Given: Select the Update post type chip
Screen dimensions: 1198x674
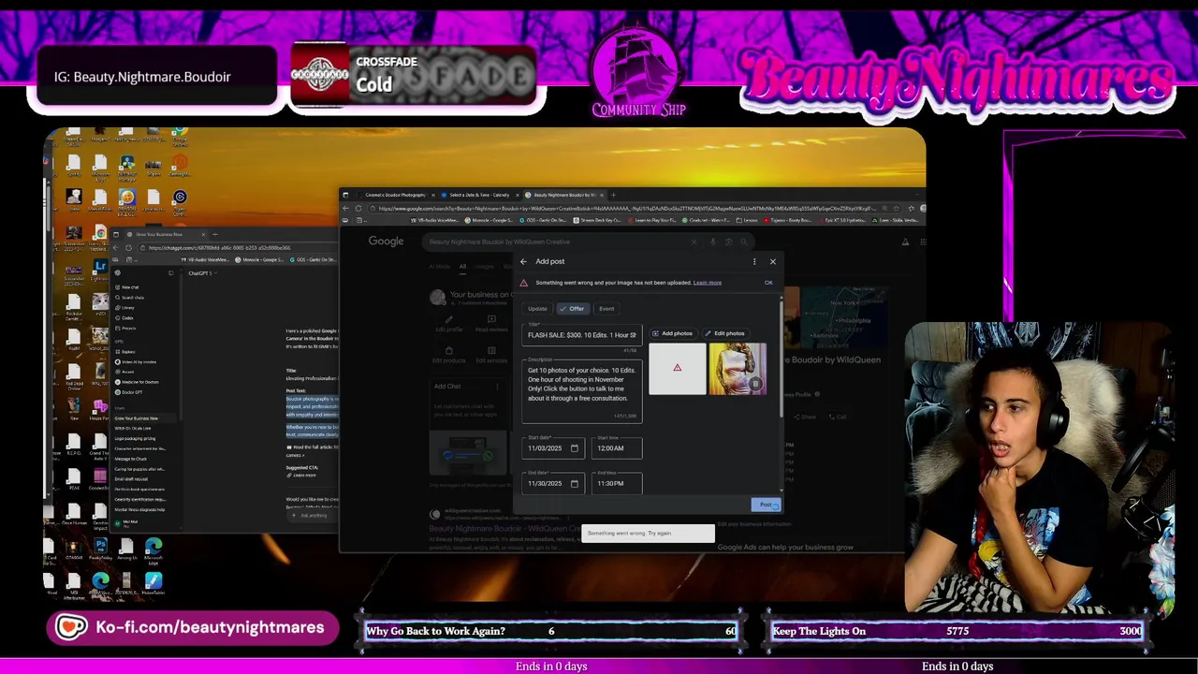Looking at the screenshot, I should [x=537, y=309].
